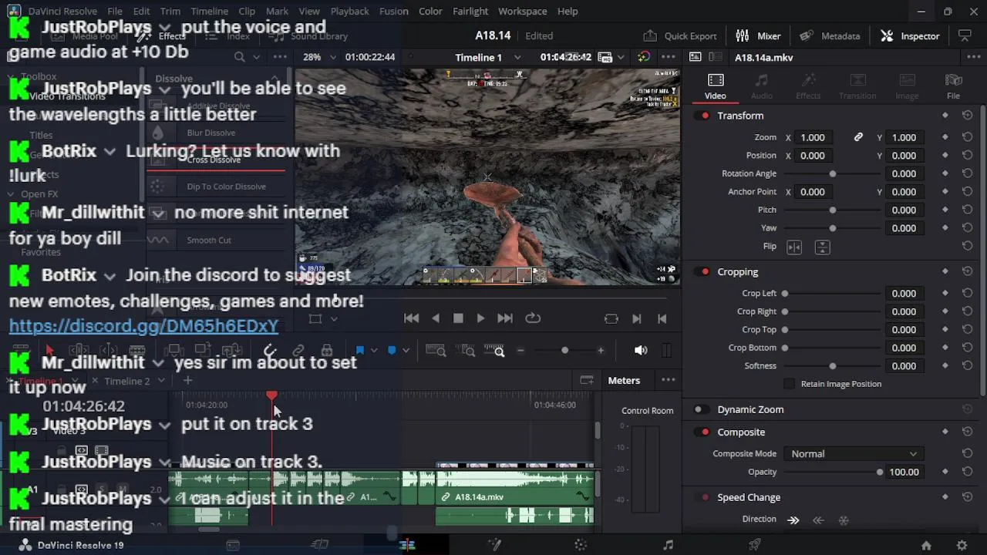Open the Fairlight page music note
Screen dimensions: 987x555
[x=669, y=545]
